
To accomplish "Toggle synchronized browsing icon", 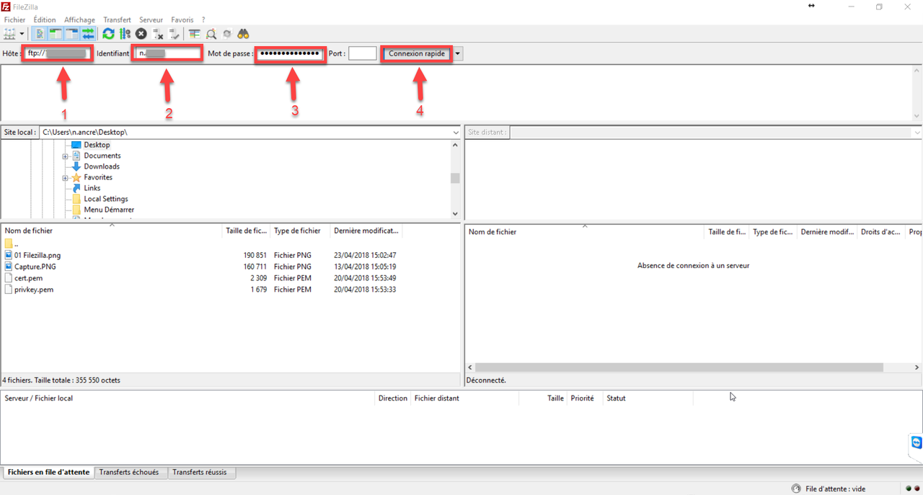I will coord(227,34).
